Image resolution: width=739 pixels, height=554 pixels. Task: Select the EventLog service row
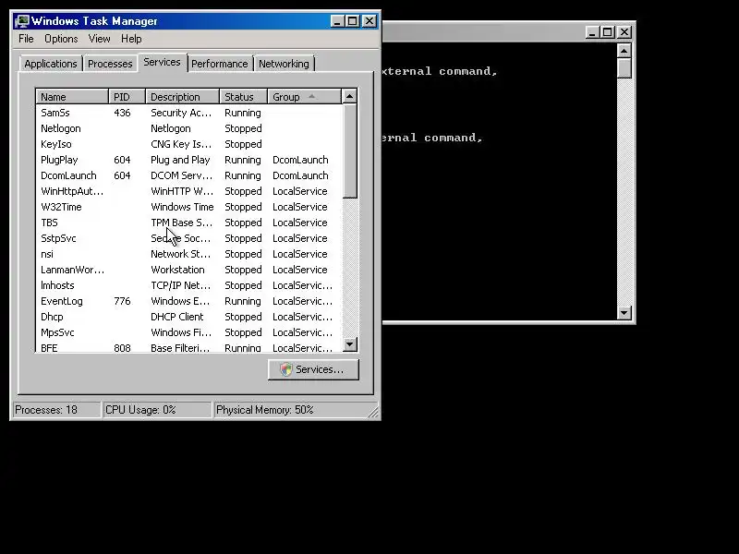click(x=188, y=301)
